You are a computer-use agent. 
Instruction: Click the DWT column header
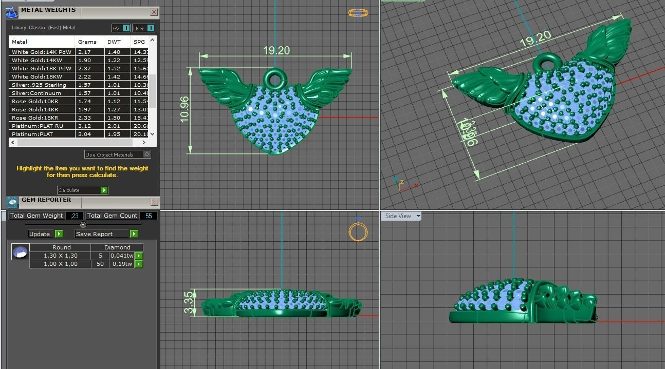tap(118, 42)
